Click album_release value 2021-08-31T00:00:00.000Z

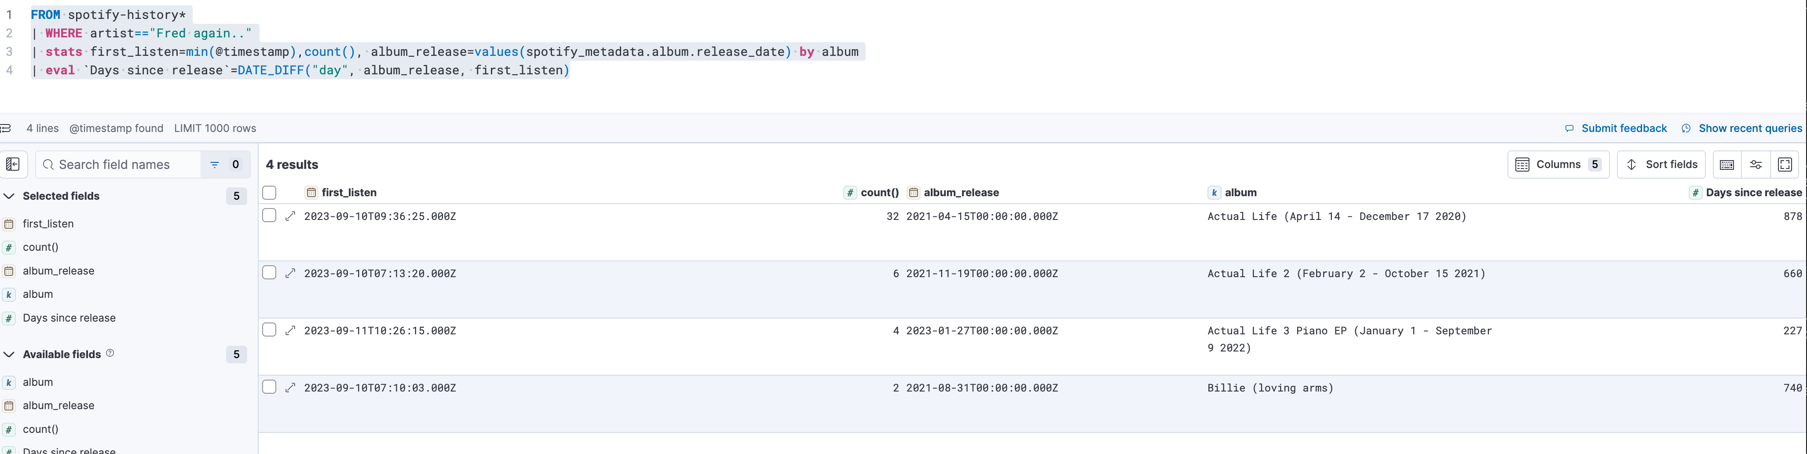click(x=982, y=388)
